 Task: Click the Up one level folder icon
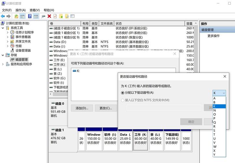(x=16, y=16)
